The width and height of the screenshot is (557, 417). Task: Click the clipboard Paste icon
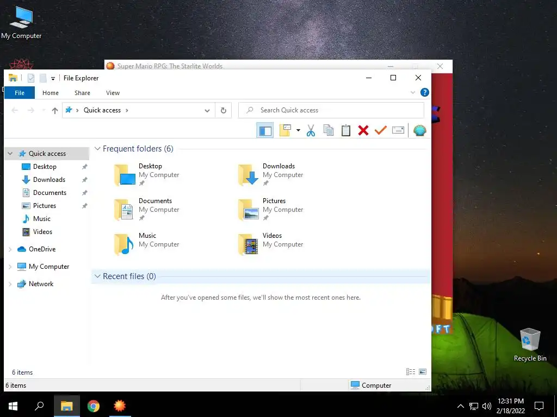345,130
